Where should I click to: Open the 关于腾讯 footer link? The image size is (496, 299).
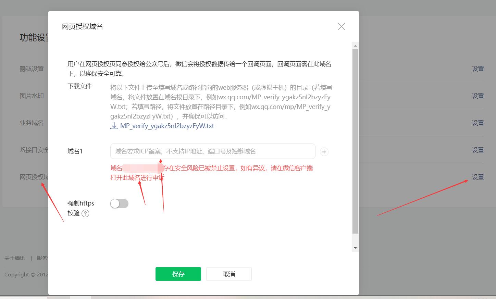point(15,258)
